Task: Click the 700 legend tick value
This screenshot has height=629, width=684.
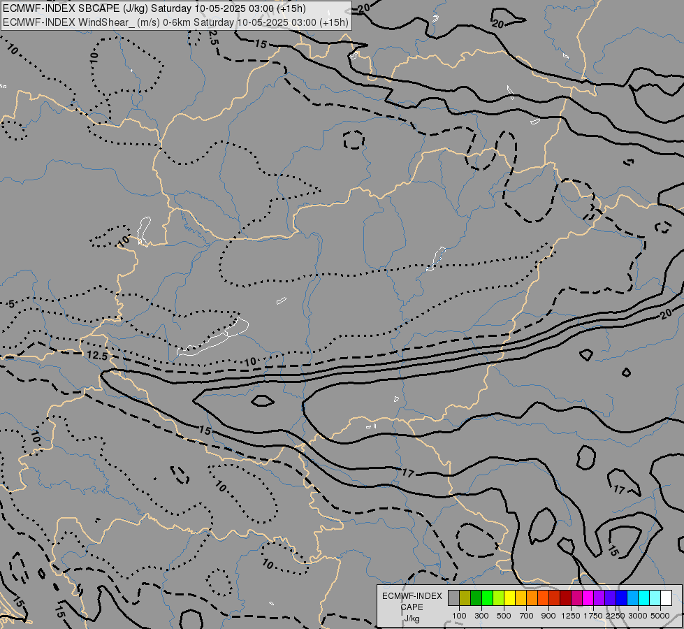Action: (x=527, y=616)
